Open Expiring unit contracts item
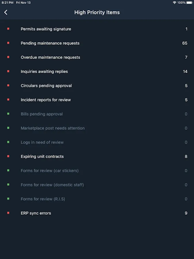The width and height of the screenshot is (194, 259). [x=42, y=157]
